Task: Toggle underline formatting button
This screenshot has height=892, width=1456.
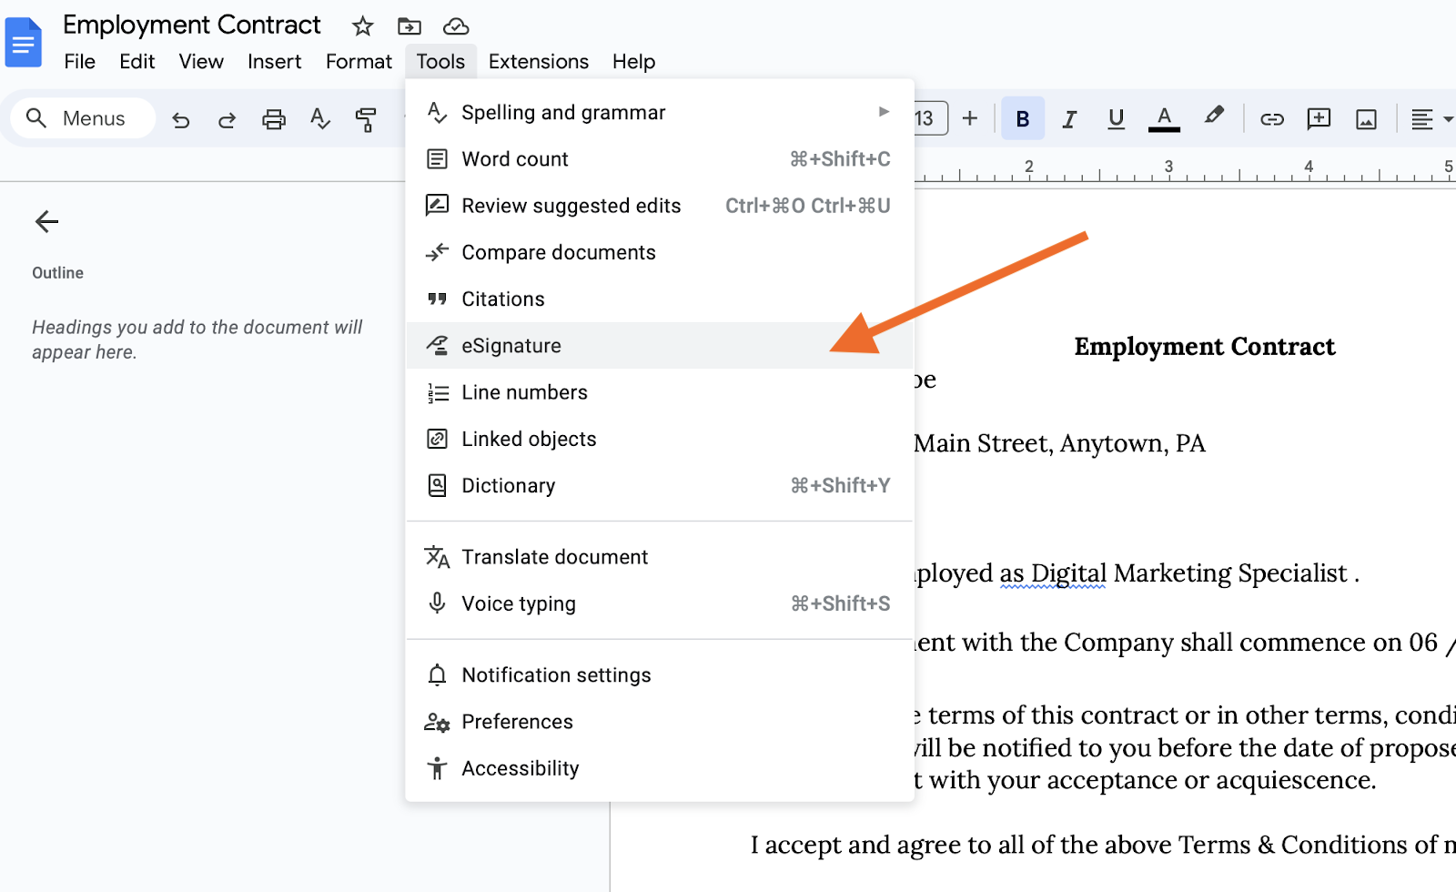Action: click(x=1116, y=119)
